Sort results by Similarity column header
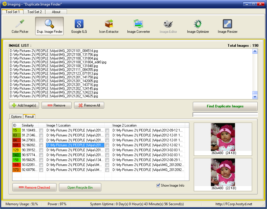Screen dimensions: 267x209 click(30, 125)
